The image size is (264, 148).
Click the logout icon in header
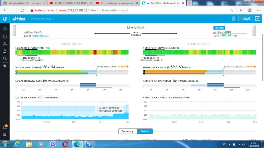coord(257,19)
